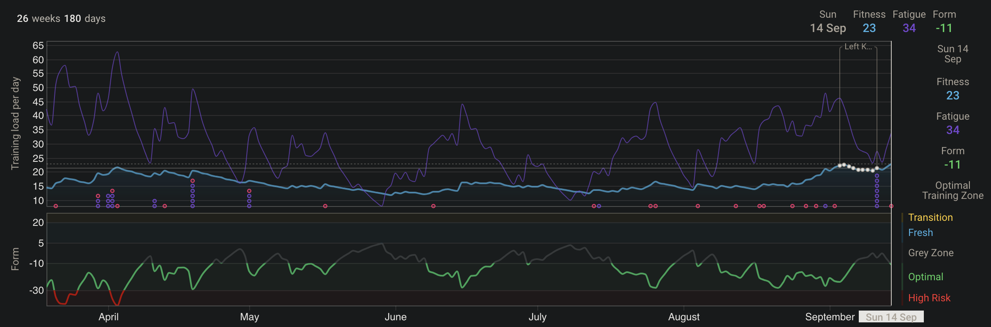Viewport: 991px width, 327px height.
Task: Select the Grey Zone legend label
Action: [x=931, y=253]
